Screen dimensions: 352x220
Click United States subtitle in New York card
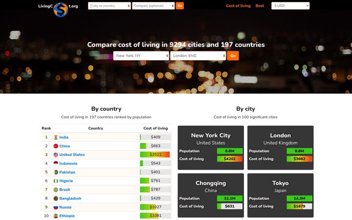click(x=211, y=143)
